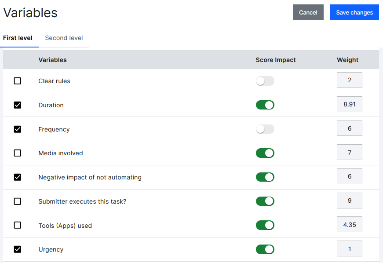Disable Score Impact toggle for Duration
The image size is (383, 263).
click(x=265, y=105)
